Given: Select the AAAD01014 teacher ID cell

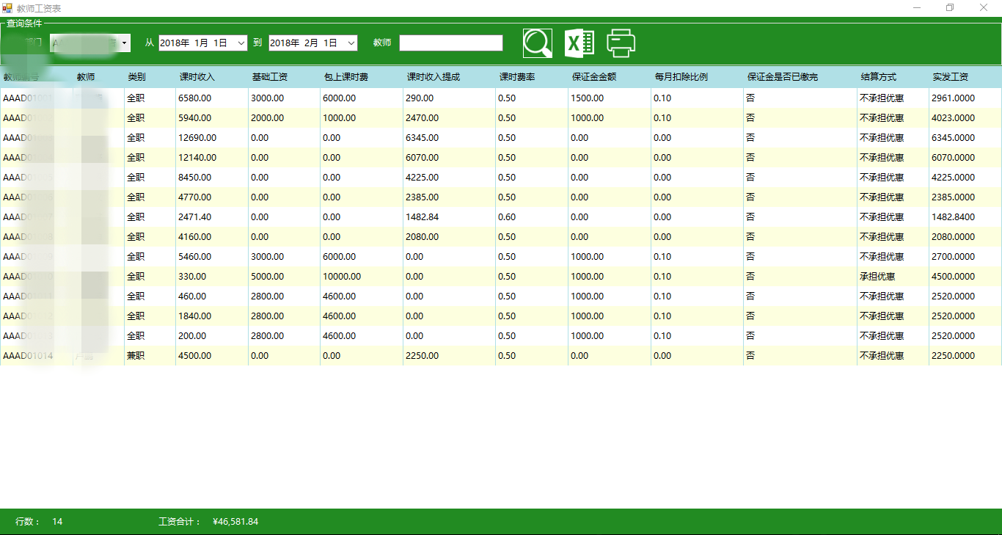Looking at the screenshot, I should [x=37, y=356].
